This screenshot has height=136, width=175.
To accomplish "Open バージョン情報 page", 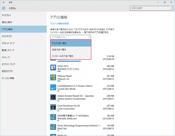I will (23, 78).
